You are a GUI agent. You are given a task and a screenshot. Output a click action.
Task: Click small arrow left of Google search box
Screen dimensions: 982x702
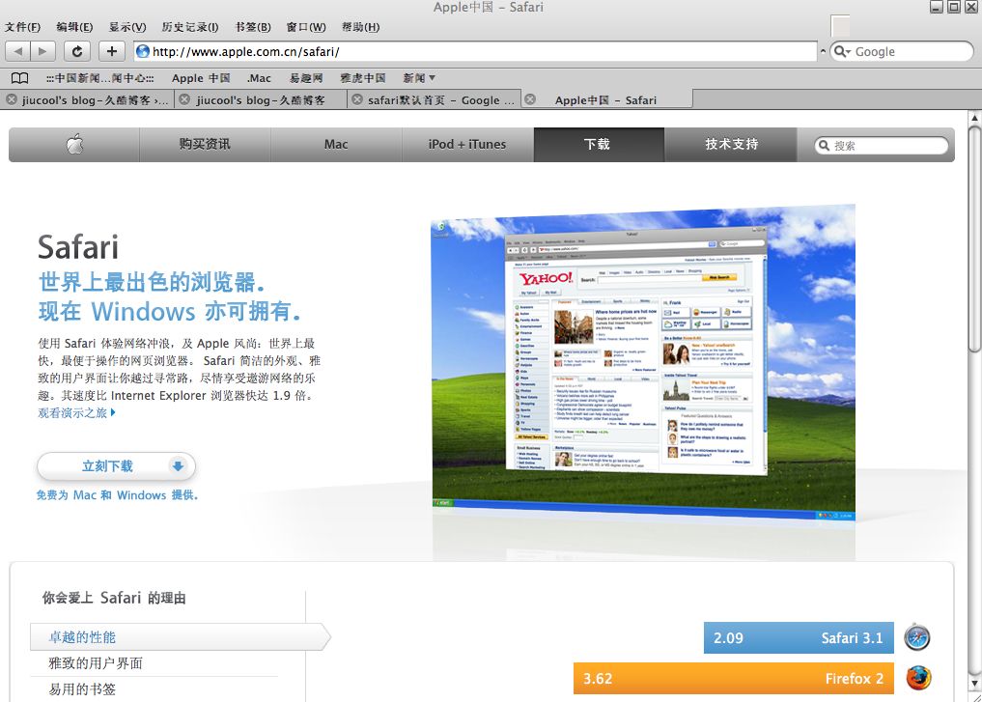[x=823, y=51]
